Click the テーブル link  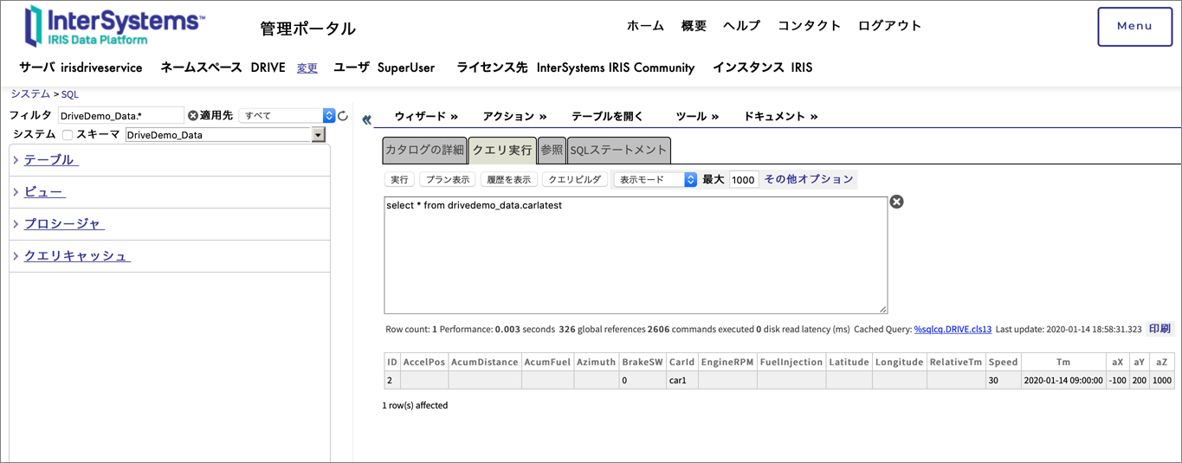click(x=51, y=160)
